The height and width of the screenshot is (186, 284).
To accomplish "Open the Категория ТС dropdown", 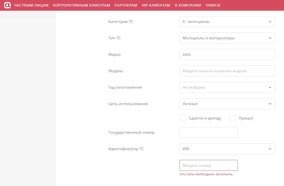I will (227, 22).
